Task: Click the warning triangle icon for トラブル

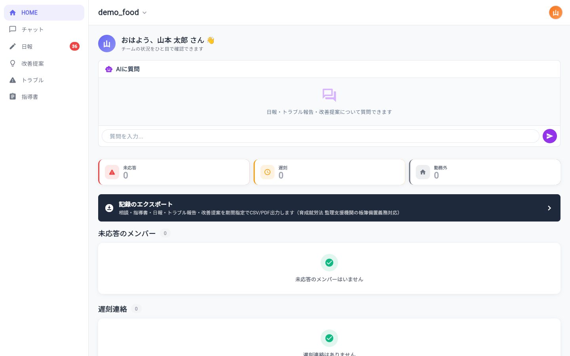Action: [x=13, y=80]
